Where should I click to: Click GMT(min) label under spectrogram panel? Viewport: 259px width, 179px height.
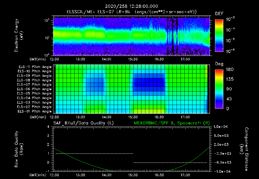[x=38, y=59]
